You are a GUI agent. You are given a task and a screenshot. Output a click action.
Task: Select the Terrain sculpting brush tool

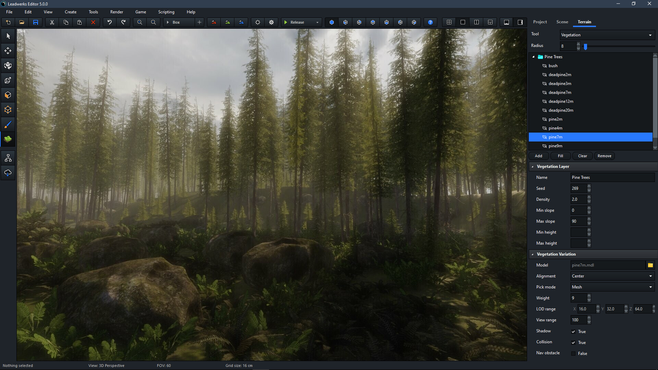[x=8, y=124]
